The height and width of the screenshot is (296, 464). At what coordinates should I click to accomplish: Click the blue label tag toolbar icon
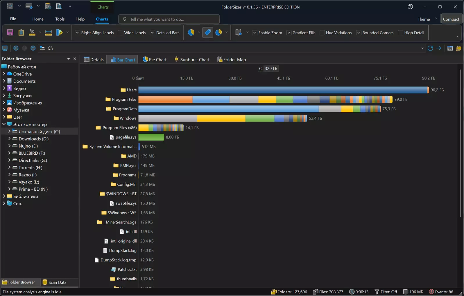pyautogui.click(x=207, y=33)
